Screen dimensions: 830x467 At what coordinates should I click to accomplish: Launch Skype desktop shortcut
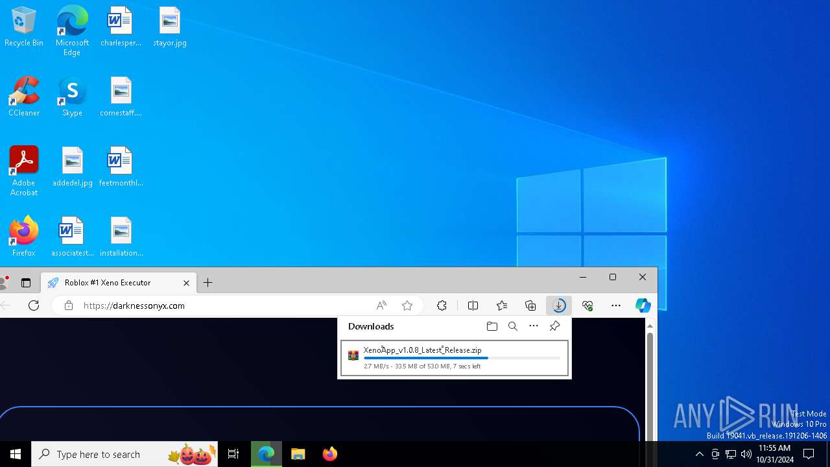click(x=72, y=97)
